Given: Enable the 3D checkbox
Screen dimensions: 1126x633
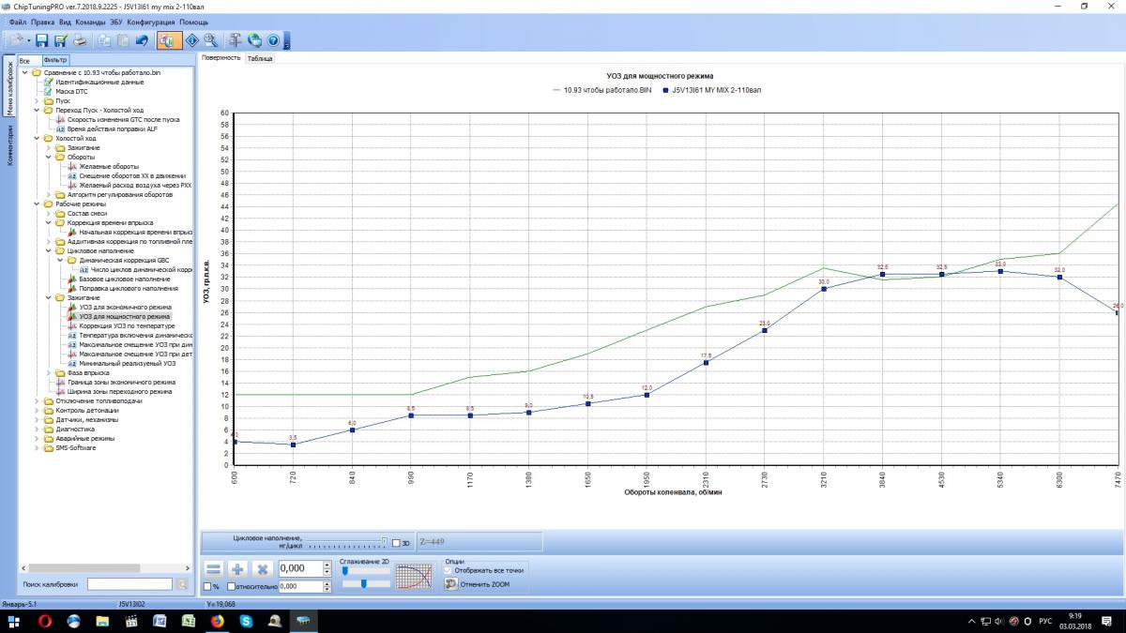Looking at the screenshot, I should (396, 543).
